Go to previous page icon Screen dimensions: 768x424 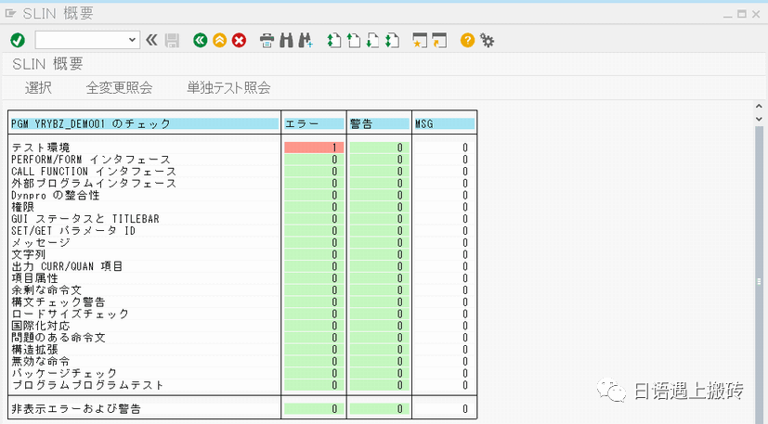pyautogui.click(x=353, y=41)
